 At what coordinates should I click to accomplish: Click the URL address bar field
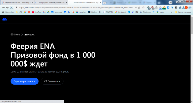coord(76,8)
